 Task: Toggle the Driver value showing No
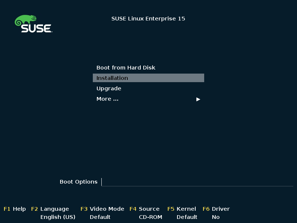[216, 217]
